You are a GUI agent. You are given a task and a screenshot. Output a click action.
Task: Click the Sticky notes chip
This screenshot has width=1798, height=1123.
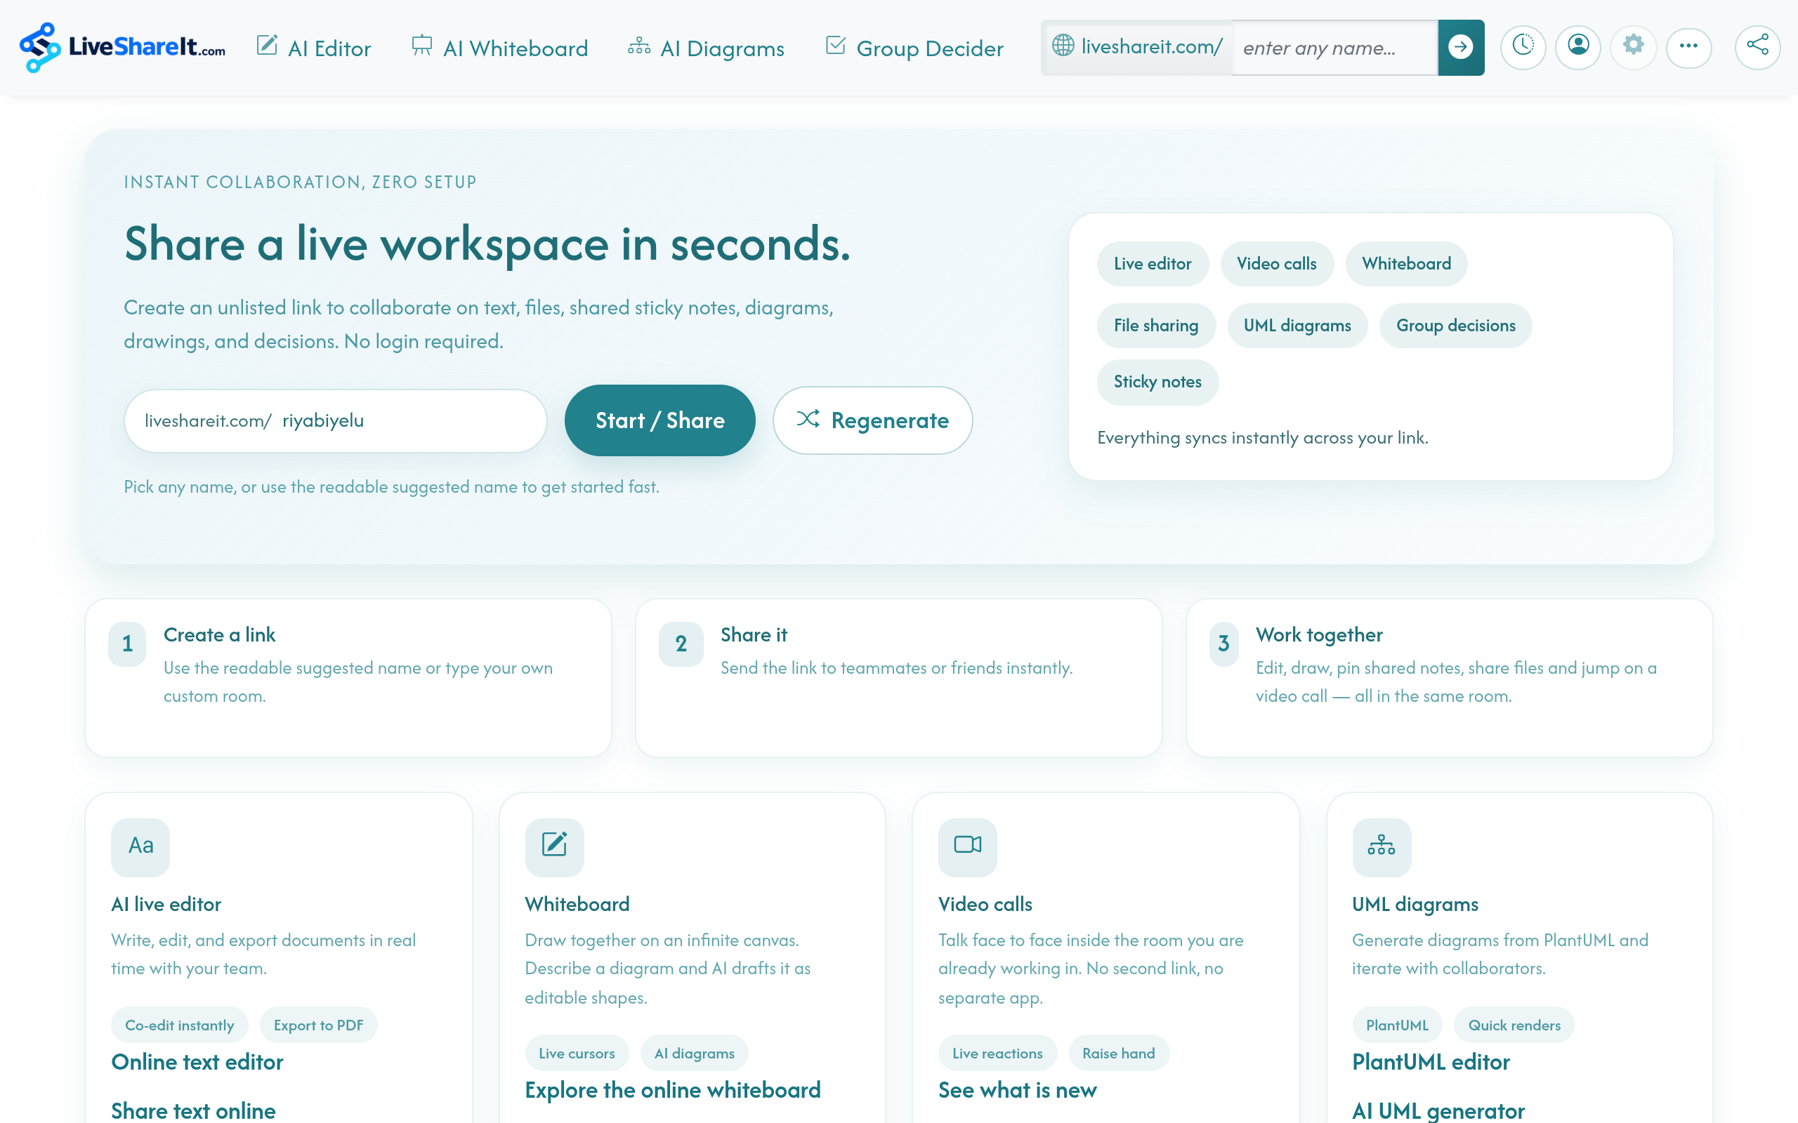1157,382
